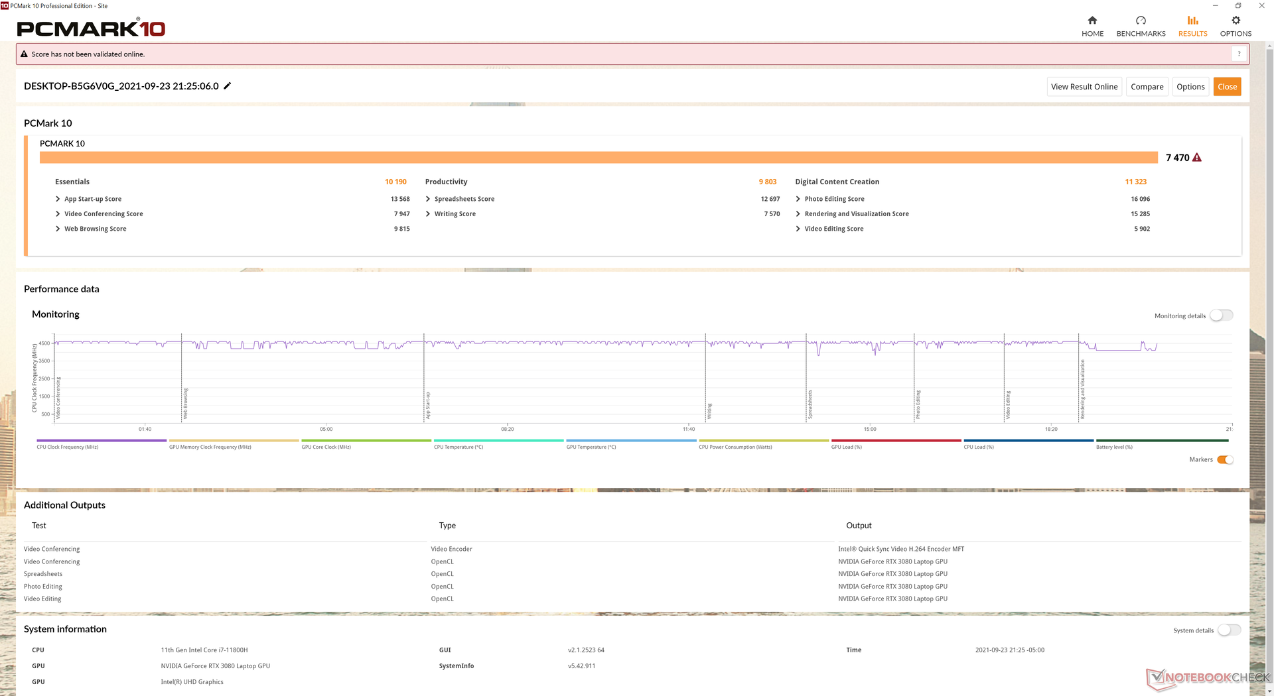Screen dimensions: 1274x696
Task: Turn off the Markers toggle
Action: pos(1225,460)
